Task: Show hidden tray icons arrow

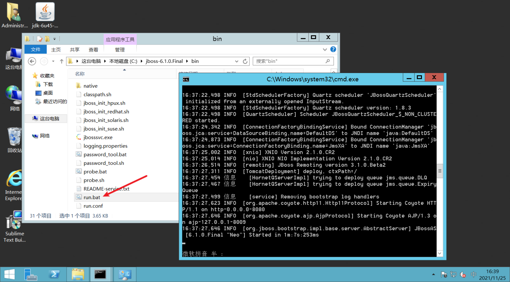Action: 434,275
